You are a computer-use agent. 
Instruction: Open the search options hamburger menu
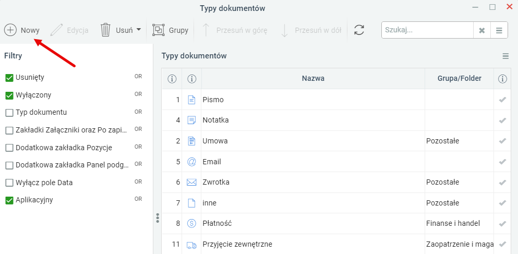[499, 30]
